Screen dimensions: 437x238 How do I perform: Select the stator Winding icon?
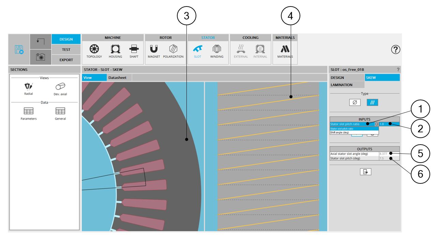[217, 50]
